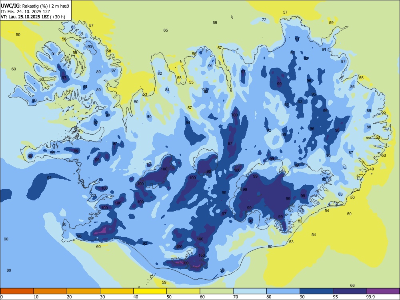
Task: Select the dark blue 90–95 legend swatch
Action: click(x=316, y=291)
